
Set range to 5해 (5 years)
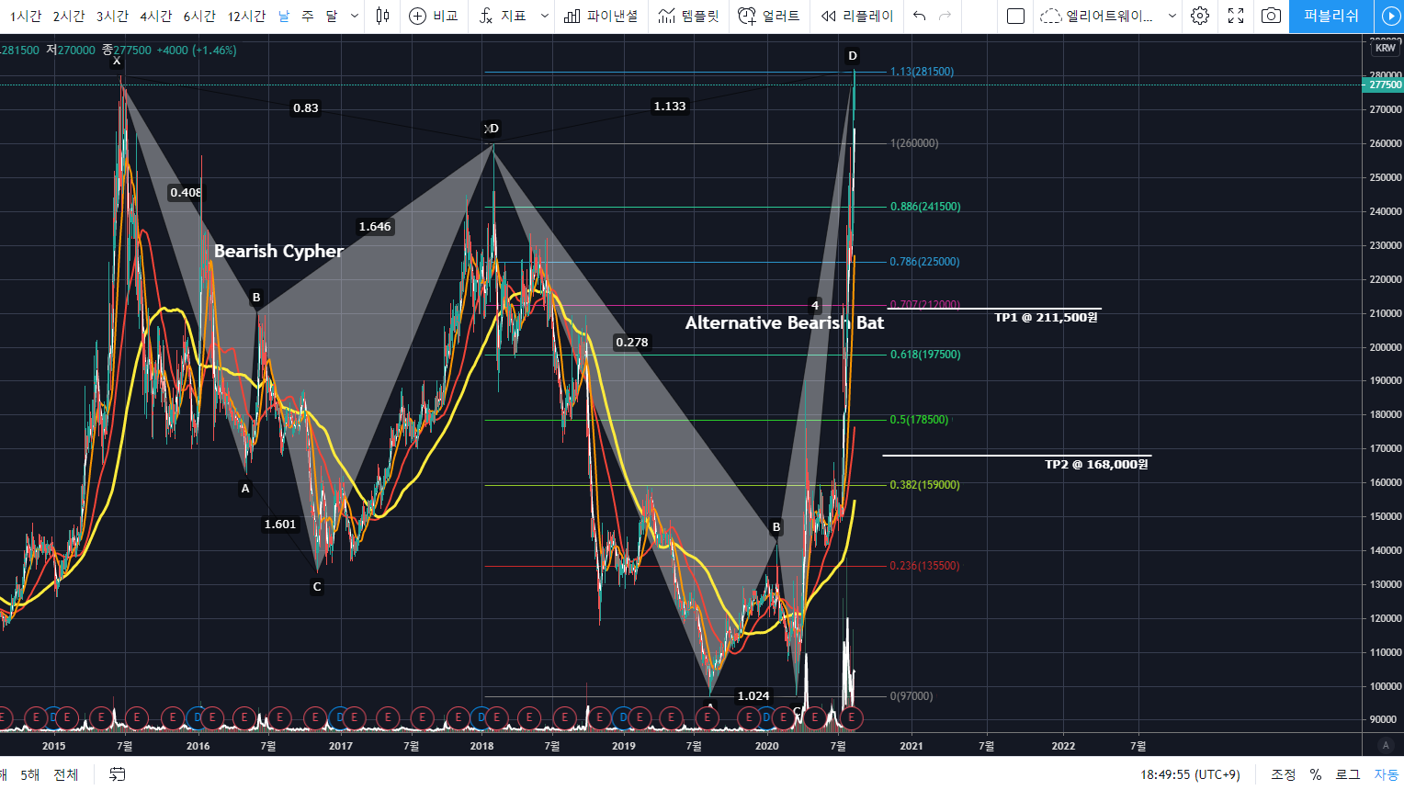pos(30,774)
